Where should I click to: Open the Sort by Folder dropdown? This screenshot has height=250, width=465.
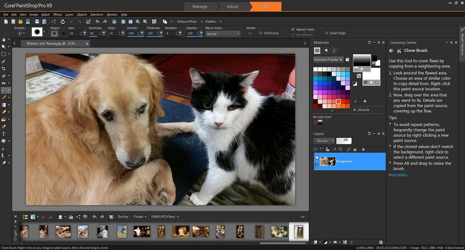point(140,217)
